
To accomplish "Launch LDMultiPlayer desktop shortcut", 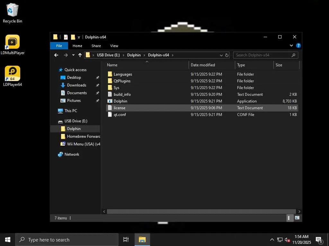I will [x=13, y=45].
